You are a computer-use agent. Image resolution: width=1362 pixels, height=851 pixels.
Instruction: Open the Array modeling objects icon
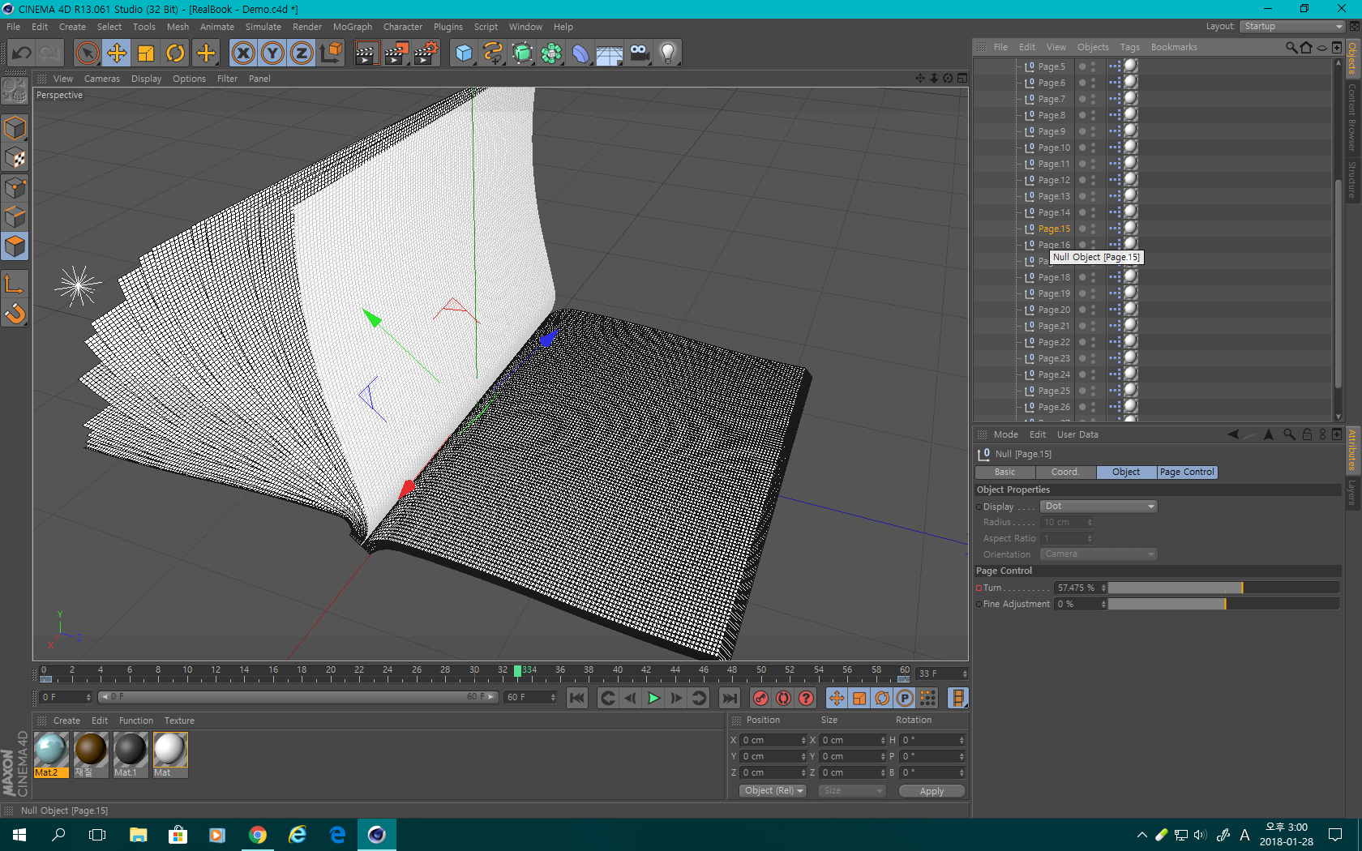pos(551,53)
